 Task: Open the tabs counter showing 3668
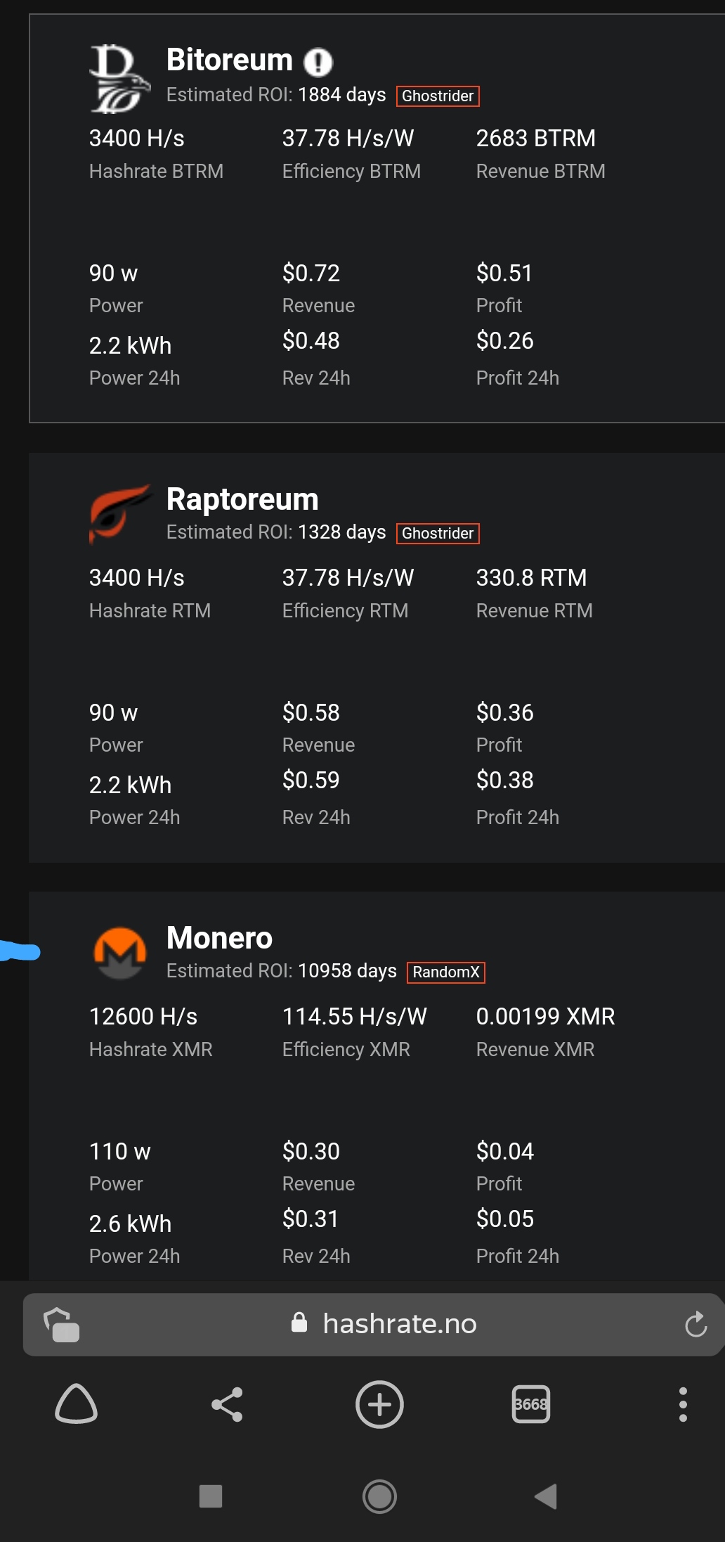(x=531, y=1404)
